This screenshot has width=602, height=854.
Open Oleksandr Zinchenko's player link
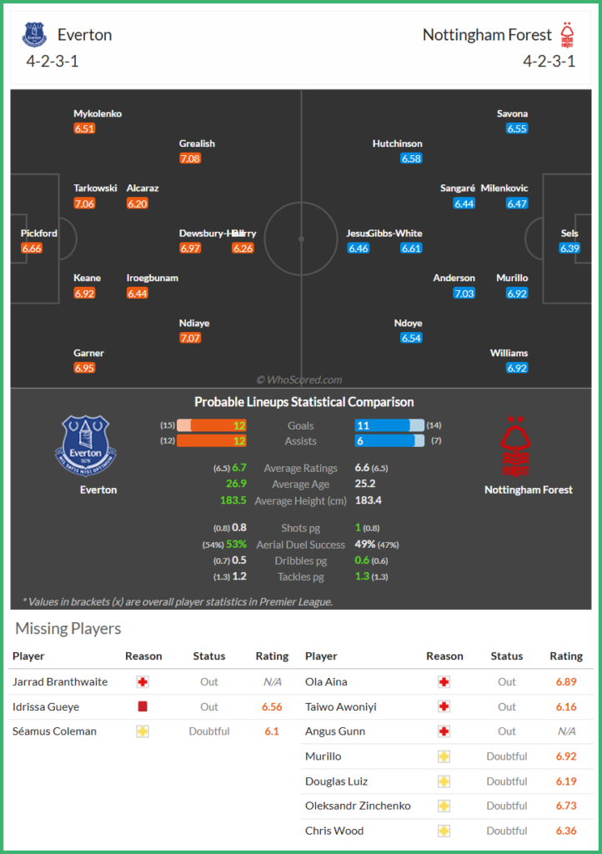click(x=358, y=806)
